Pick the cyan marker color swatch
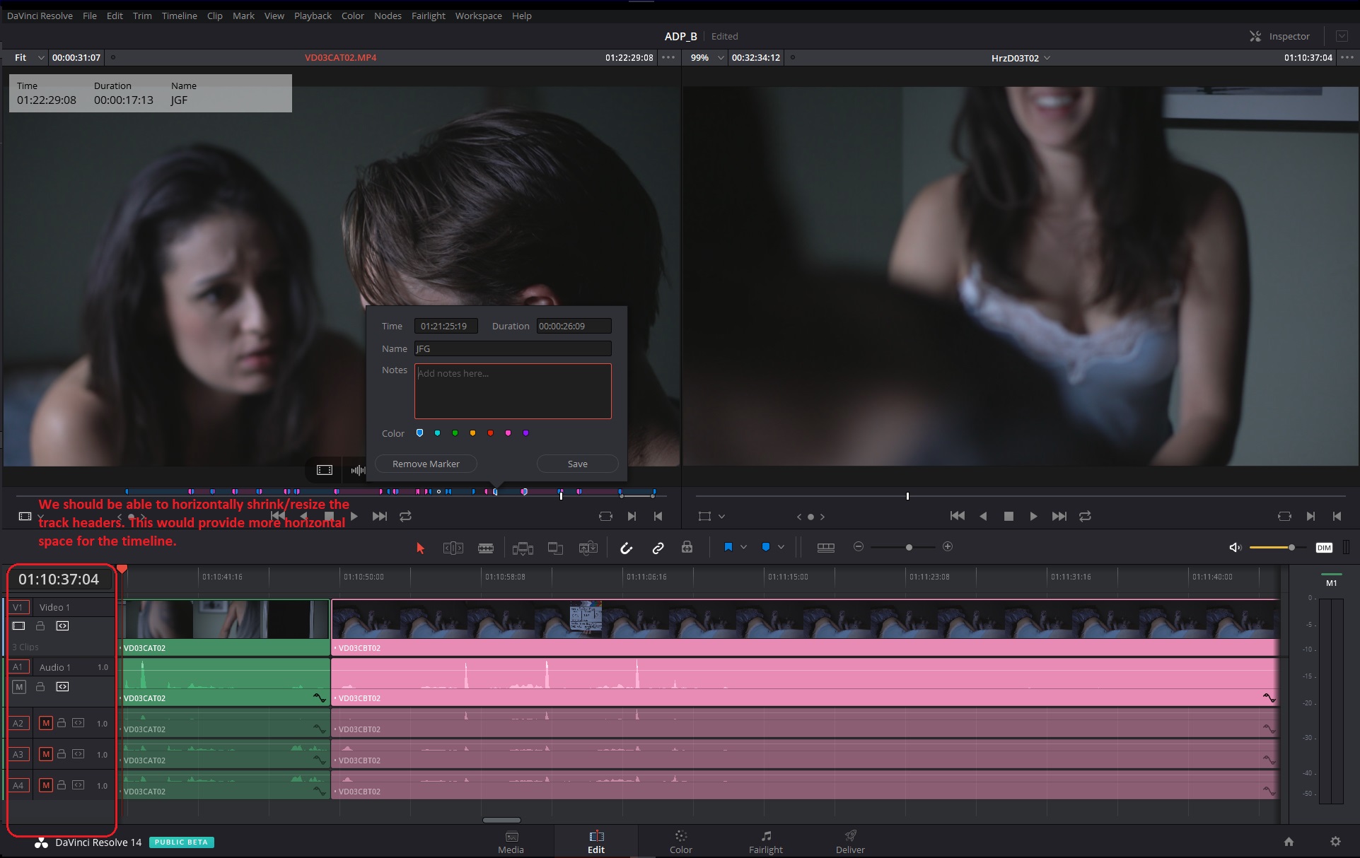 (x=437, y=433)
